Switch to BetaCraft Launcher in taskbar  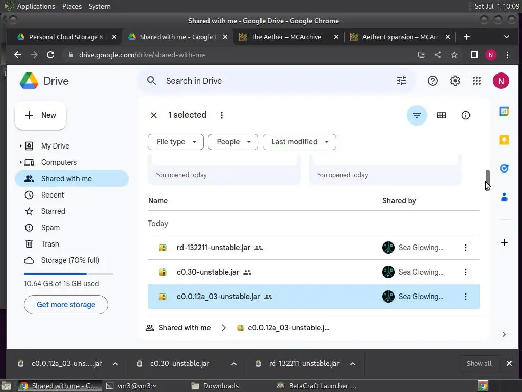(317, 386)
